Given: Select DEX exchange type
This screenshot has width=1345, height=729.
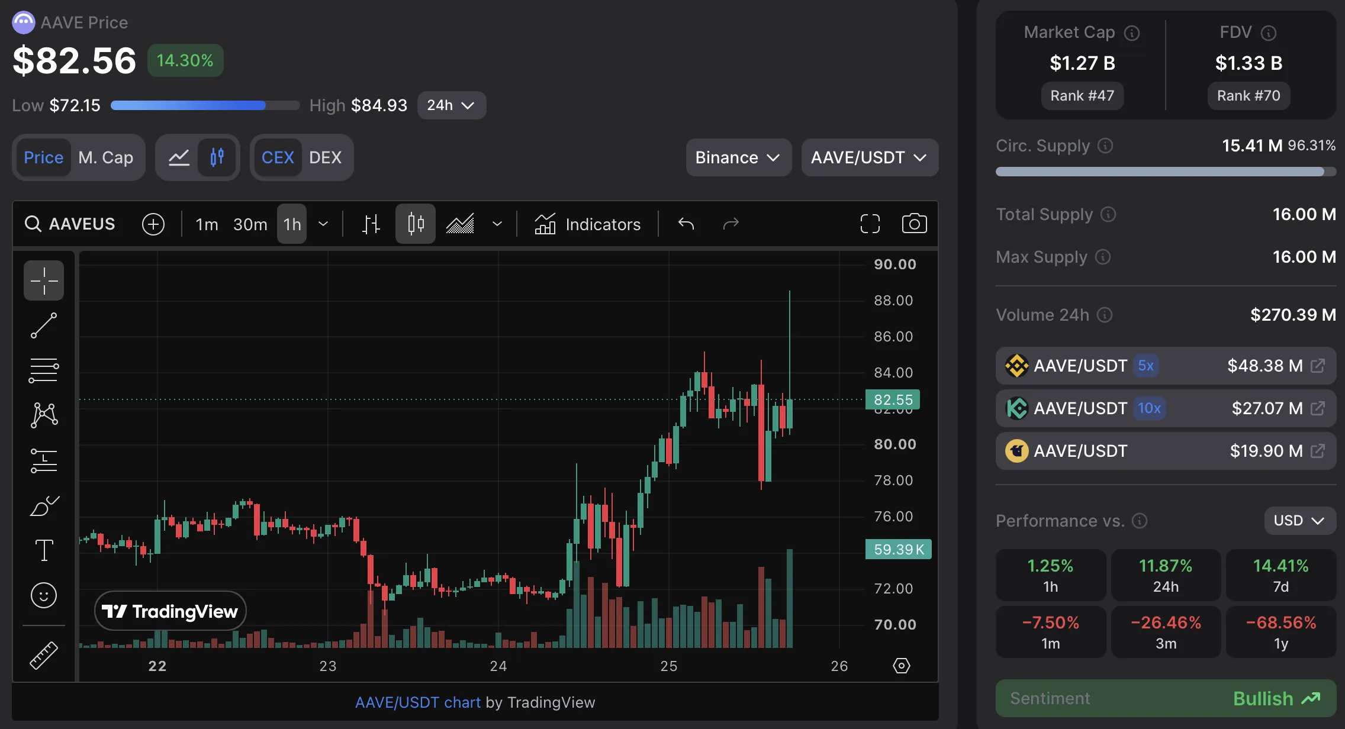Looking at the screenshot, I should pyautogui.click(x=326, y=157).
